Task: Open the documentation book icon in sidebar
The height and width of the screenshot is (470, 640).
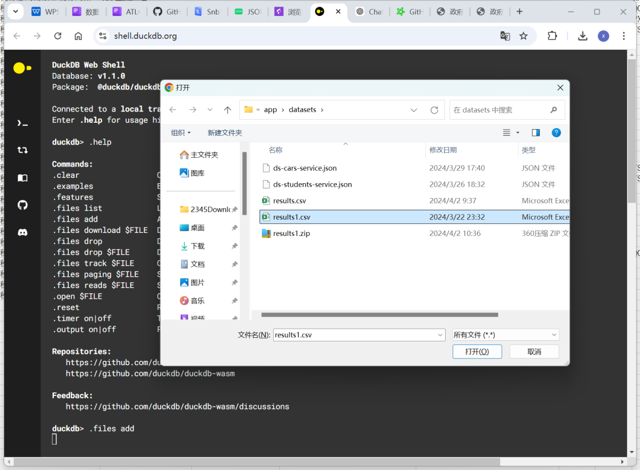Action: (22, 178)
